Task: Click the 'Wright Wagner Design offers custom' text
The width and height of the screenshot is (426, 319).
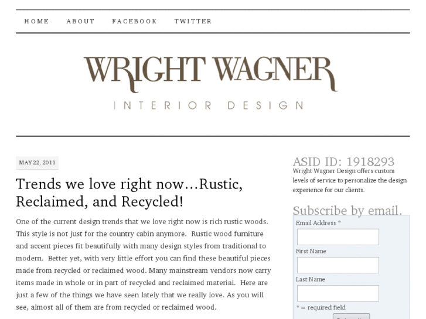Action: click(x=343, y=171)
